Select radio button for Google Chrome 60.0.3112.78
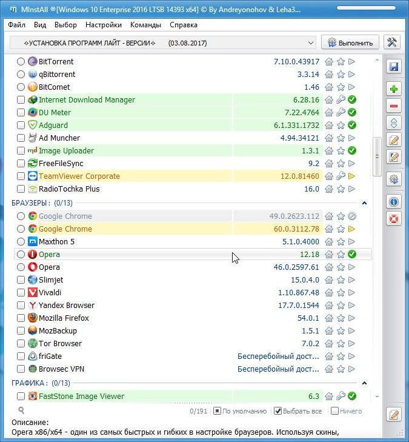The image size is (409, 442). tap(21, 229)
